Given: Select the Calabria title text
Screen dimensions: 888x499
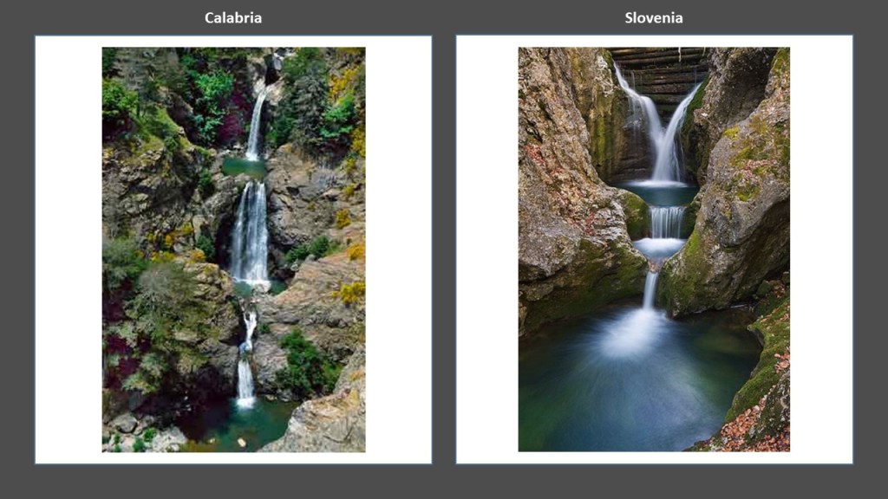Looking at the screenshot, I should 232,18.
